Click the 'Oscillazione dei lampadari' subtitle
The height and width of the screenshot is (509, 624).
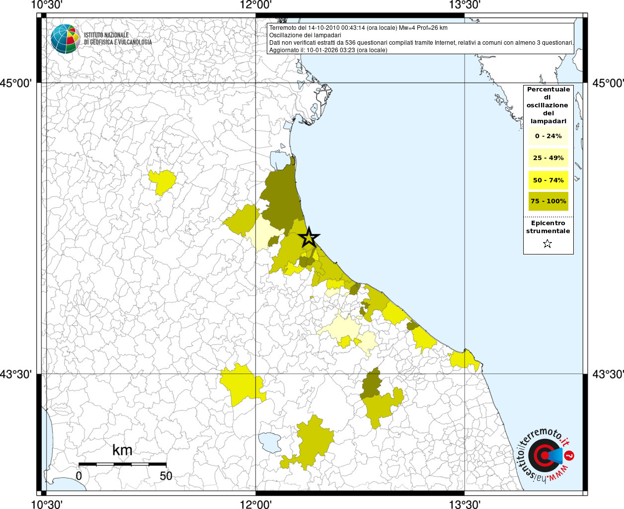coord(305,35)
